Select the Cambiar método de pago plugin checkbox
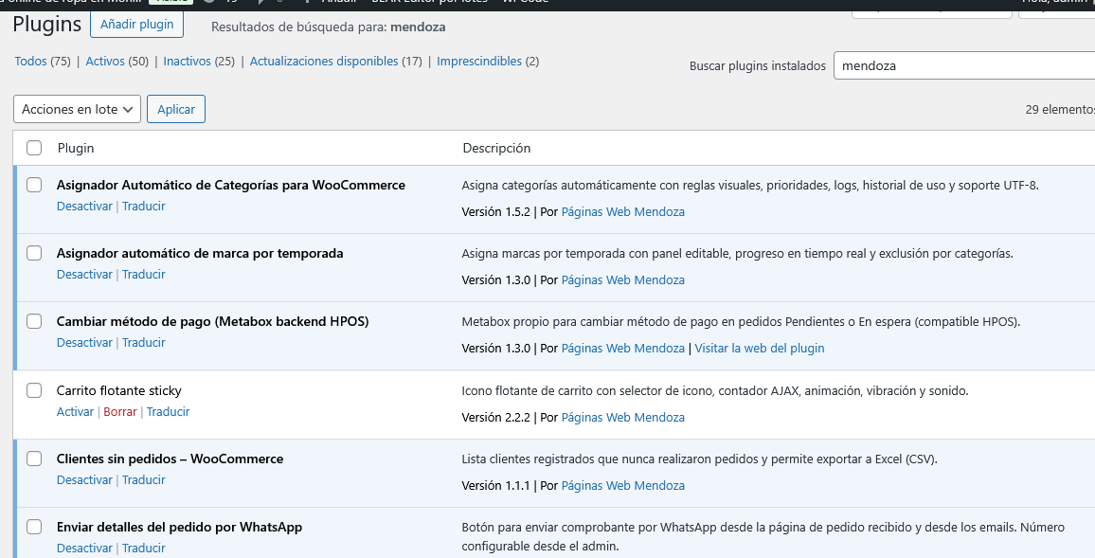Screen dimensions: 1095x558 pyautogui.click(x=34, y=321)
